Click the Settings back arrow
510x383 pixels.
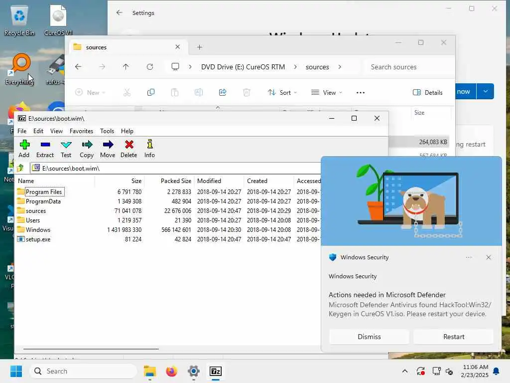pyautogui.click(x=120, y=12)
